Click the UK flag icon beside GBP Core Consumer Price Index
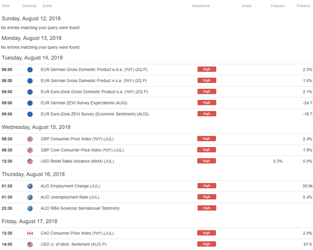This screenshot has width=313, height=250. click(x=30, y=150)
